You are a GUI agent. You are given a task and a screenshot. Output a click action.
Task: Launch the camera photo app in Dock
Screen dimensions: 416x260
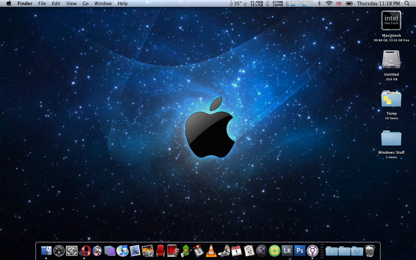(x=148, y=251)
